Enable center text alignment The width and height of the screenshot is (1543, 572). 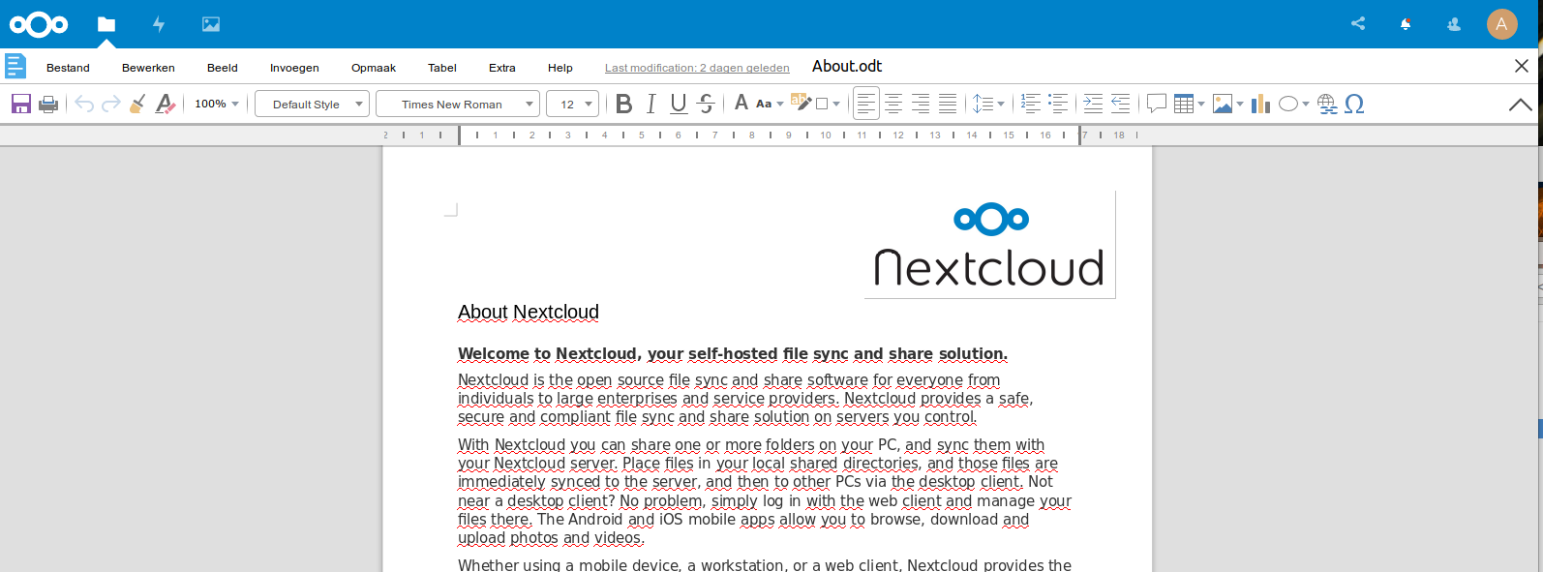coord(893,104)
